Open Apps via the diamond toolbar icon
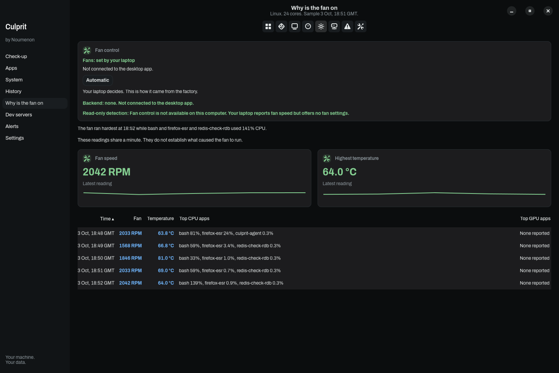 [x=281, y=26]
